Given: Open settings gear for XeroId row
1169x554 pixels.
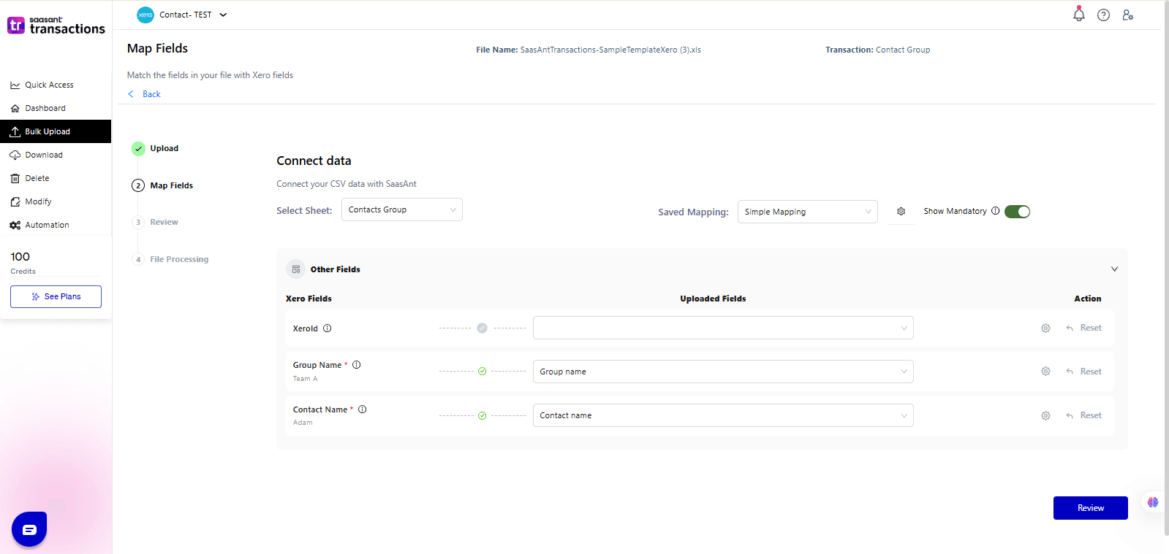Looking at the screenshot, I should click(x=1045, y=328).
